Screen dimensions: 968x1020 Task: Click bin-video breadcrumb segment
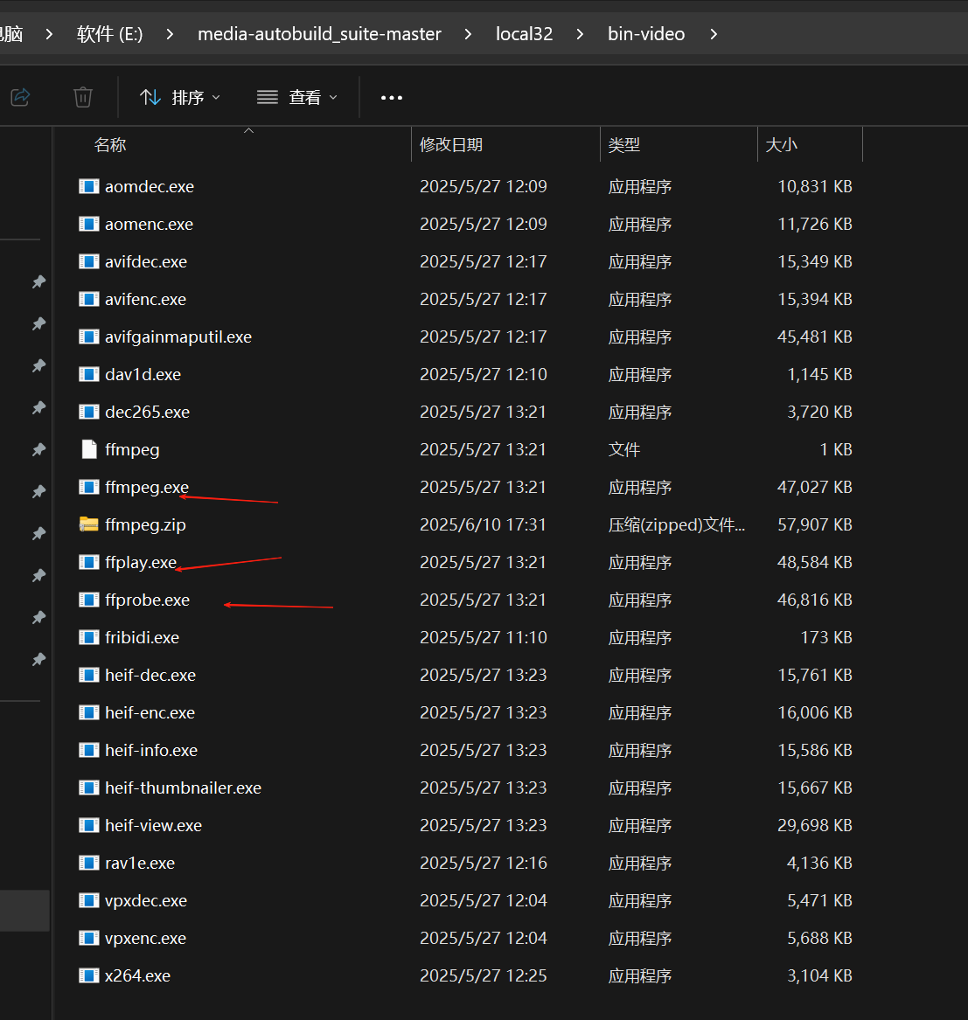tap(646, 34)
